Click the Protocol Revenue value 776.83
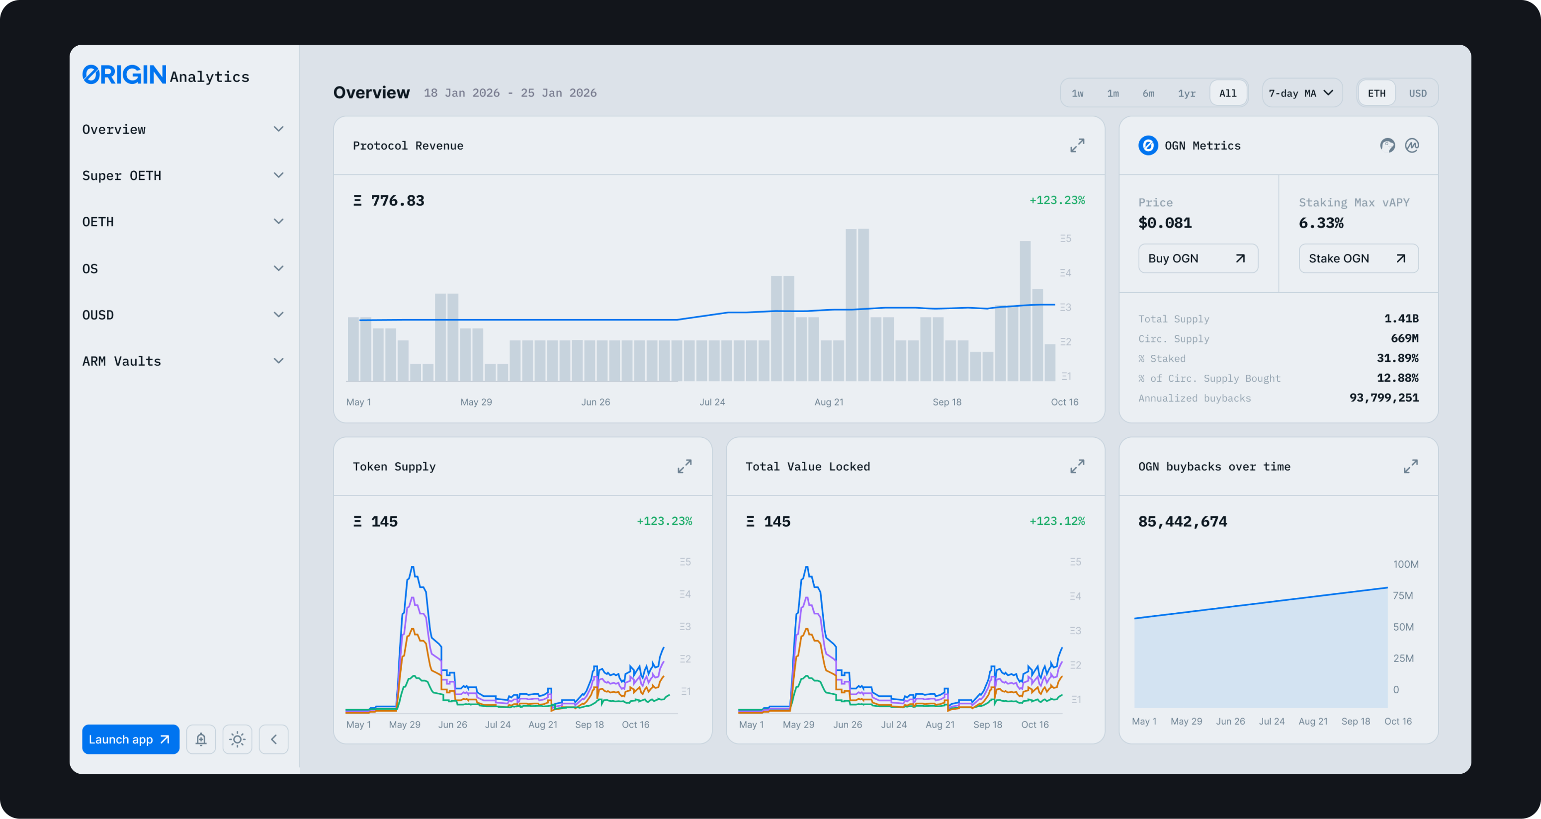This screenshot has width=1541, height=819. [397, 200]
